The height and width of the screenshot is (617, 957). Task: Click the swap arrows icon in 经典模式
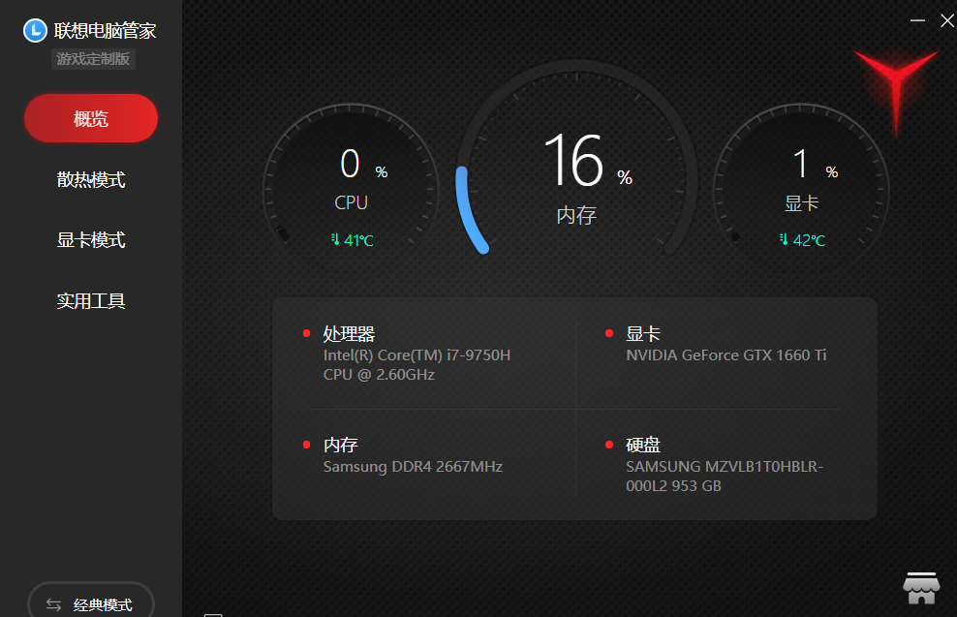coord(53,604)
